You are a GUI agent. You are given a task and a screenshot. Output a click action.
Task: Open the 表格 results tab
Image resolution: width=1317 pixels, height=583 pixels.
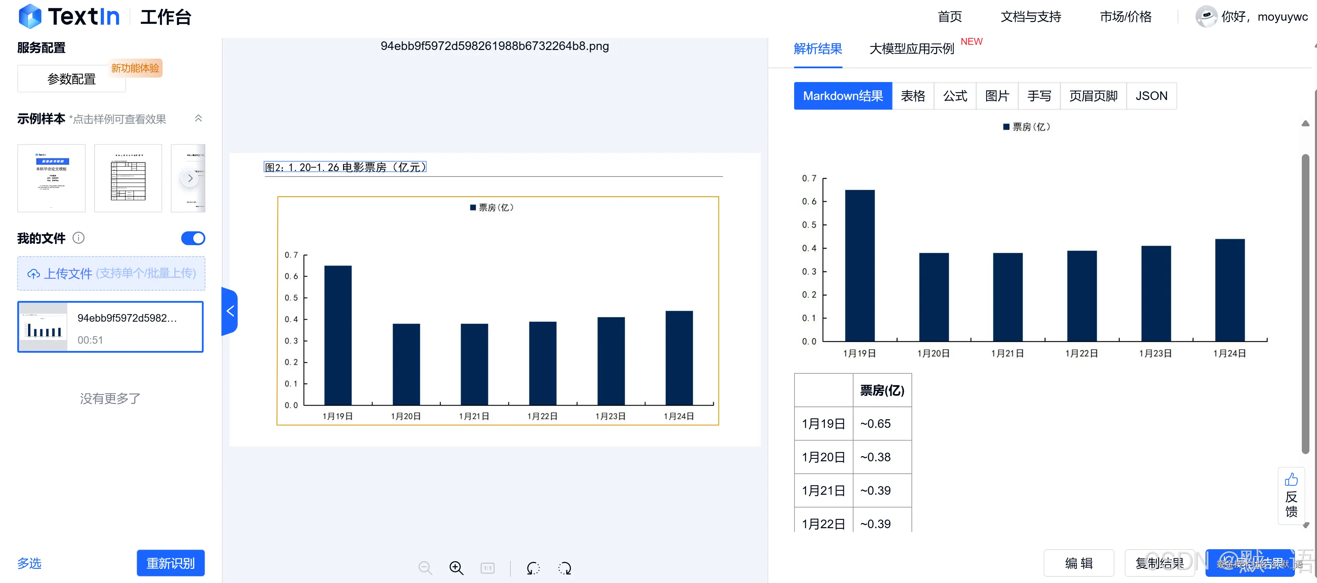point(913,96)
